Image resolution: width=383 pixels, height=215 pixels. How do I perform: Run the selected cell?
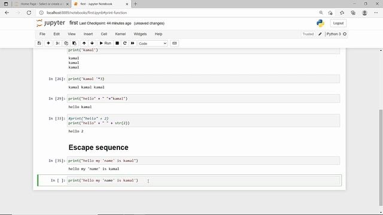(105, 43)
